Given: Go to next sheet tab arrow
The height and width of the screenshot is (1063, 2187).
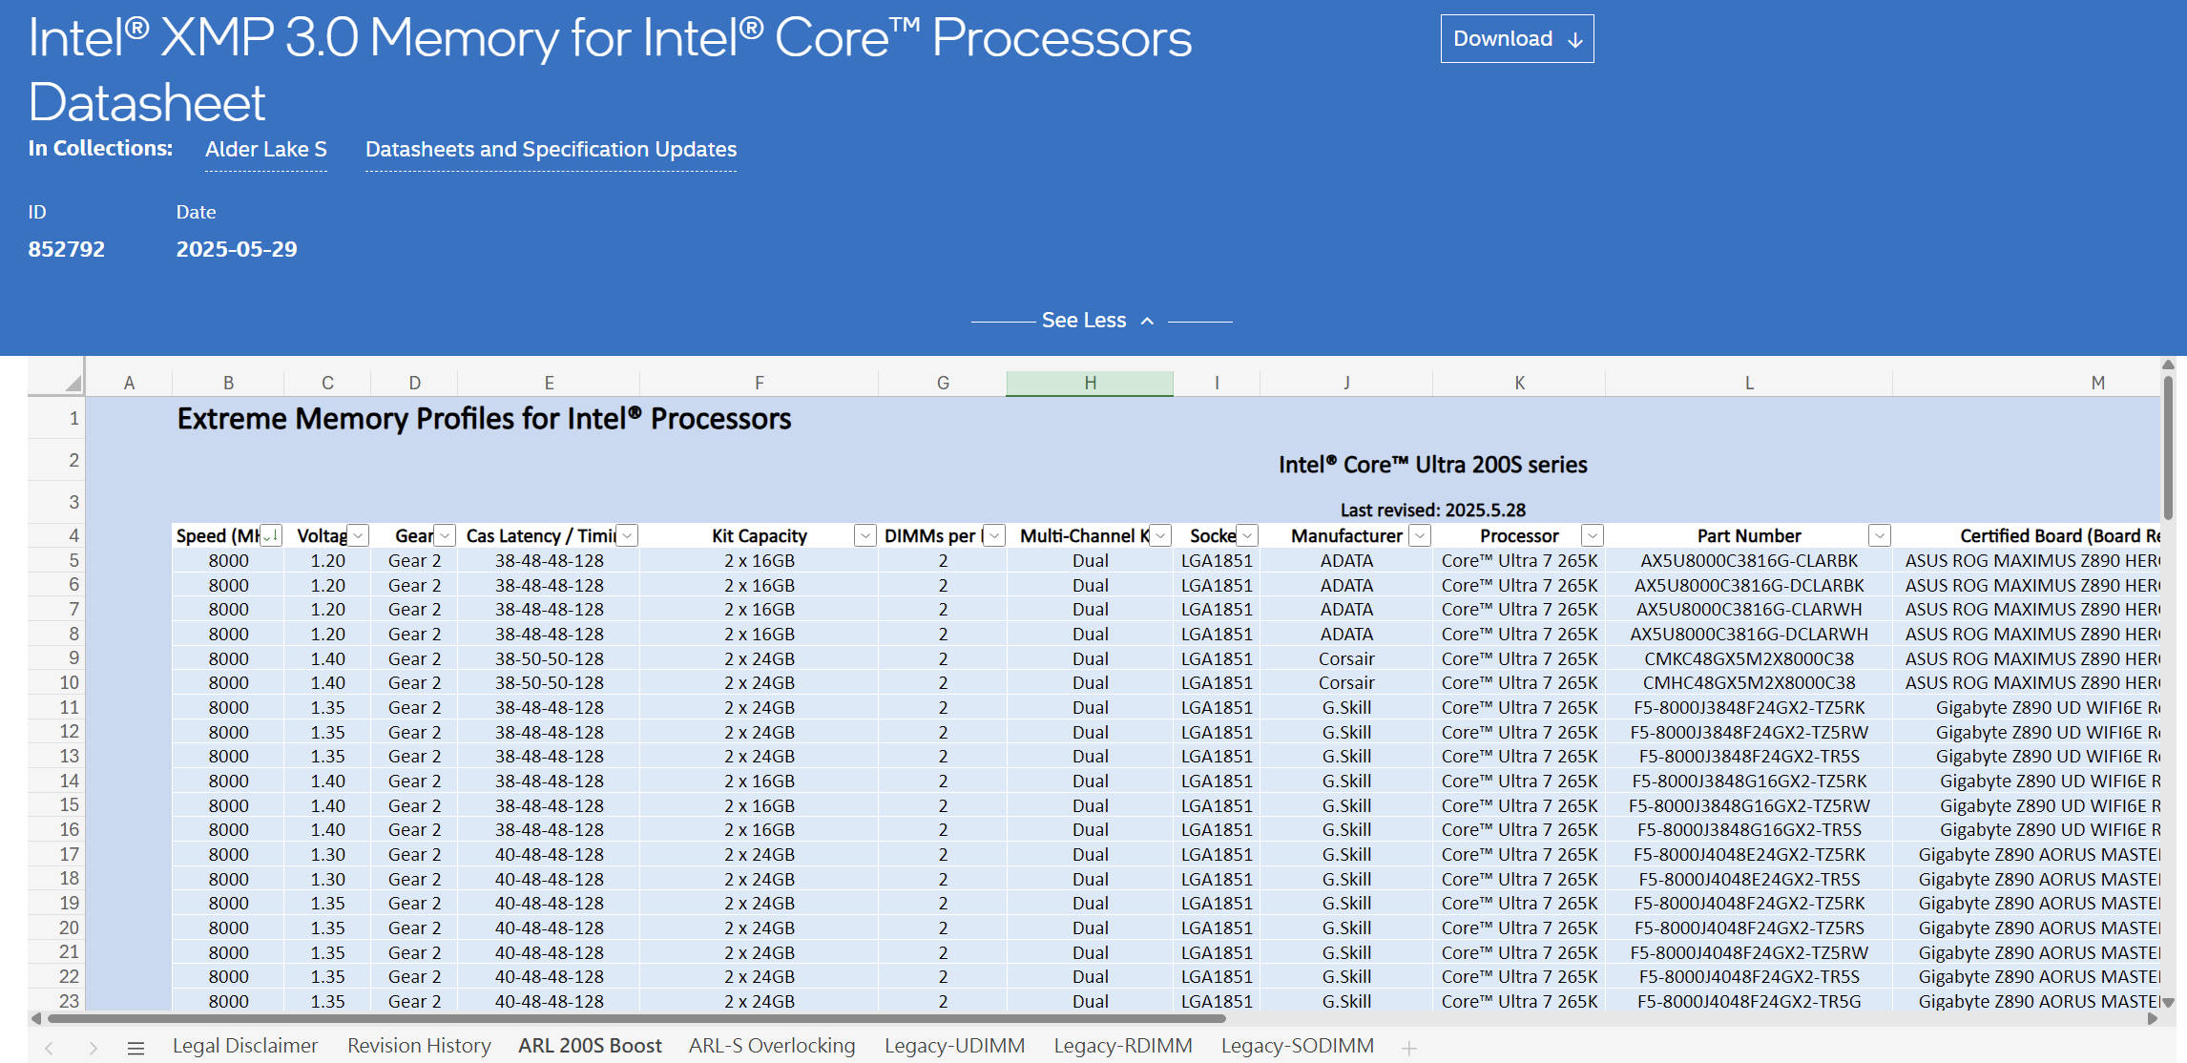Looking at the screenshot, I should pos(93,1048).
